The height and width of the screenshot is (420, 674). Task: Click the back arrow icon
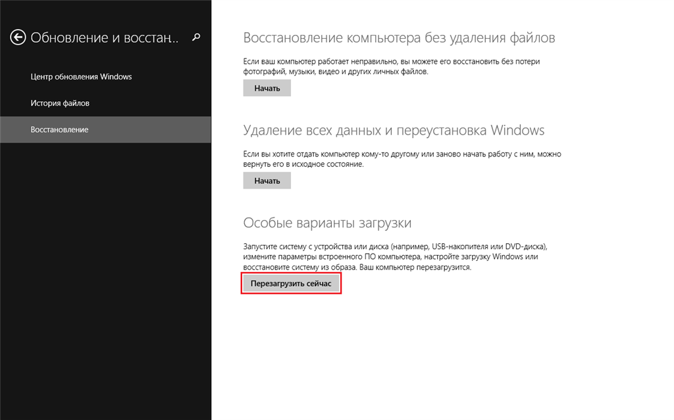pos(18,37)
